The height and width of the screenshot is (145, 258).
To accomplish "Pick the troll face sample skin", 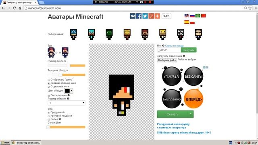I will pos(181,34).
